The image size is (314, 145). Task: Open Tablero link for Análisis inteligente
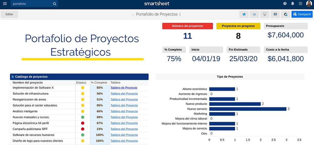124,111
